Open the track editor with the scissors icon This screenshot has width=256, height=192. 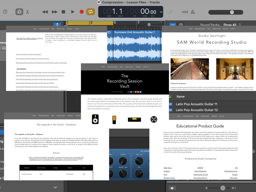[27, 12]
